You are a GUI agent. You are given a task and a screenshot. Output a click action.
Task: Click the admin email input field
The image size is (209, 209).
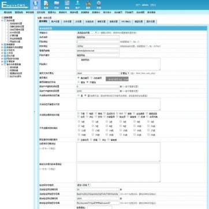point(98,51)
